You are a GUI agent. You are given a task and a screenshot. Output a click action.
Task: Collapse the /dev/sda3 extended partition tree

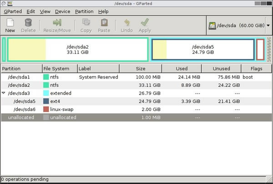(x=4, y=93)
